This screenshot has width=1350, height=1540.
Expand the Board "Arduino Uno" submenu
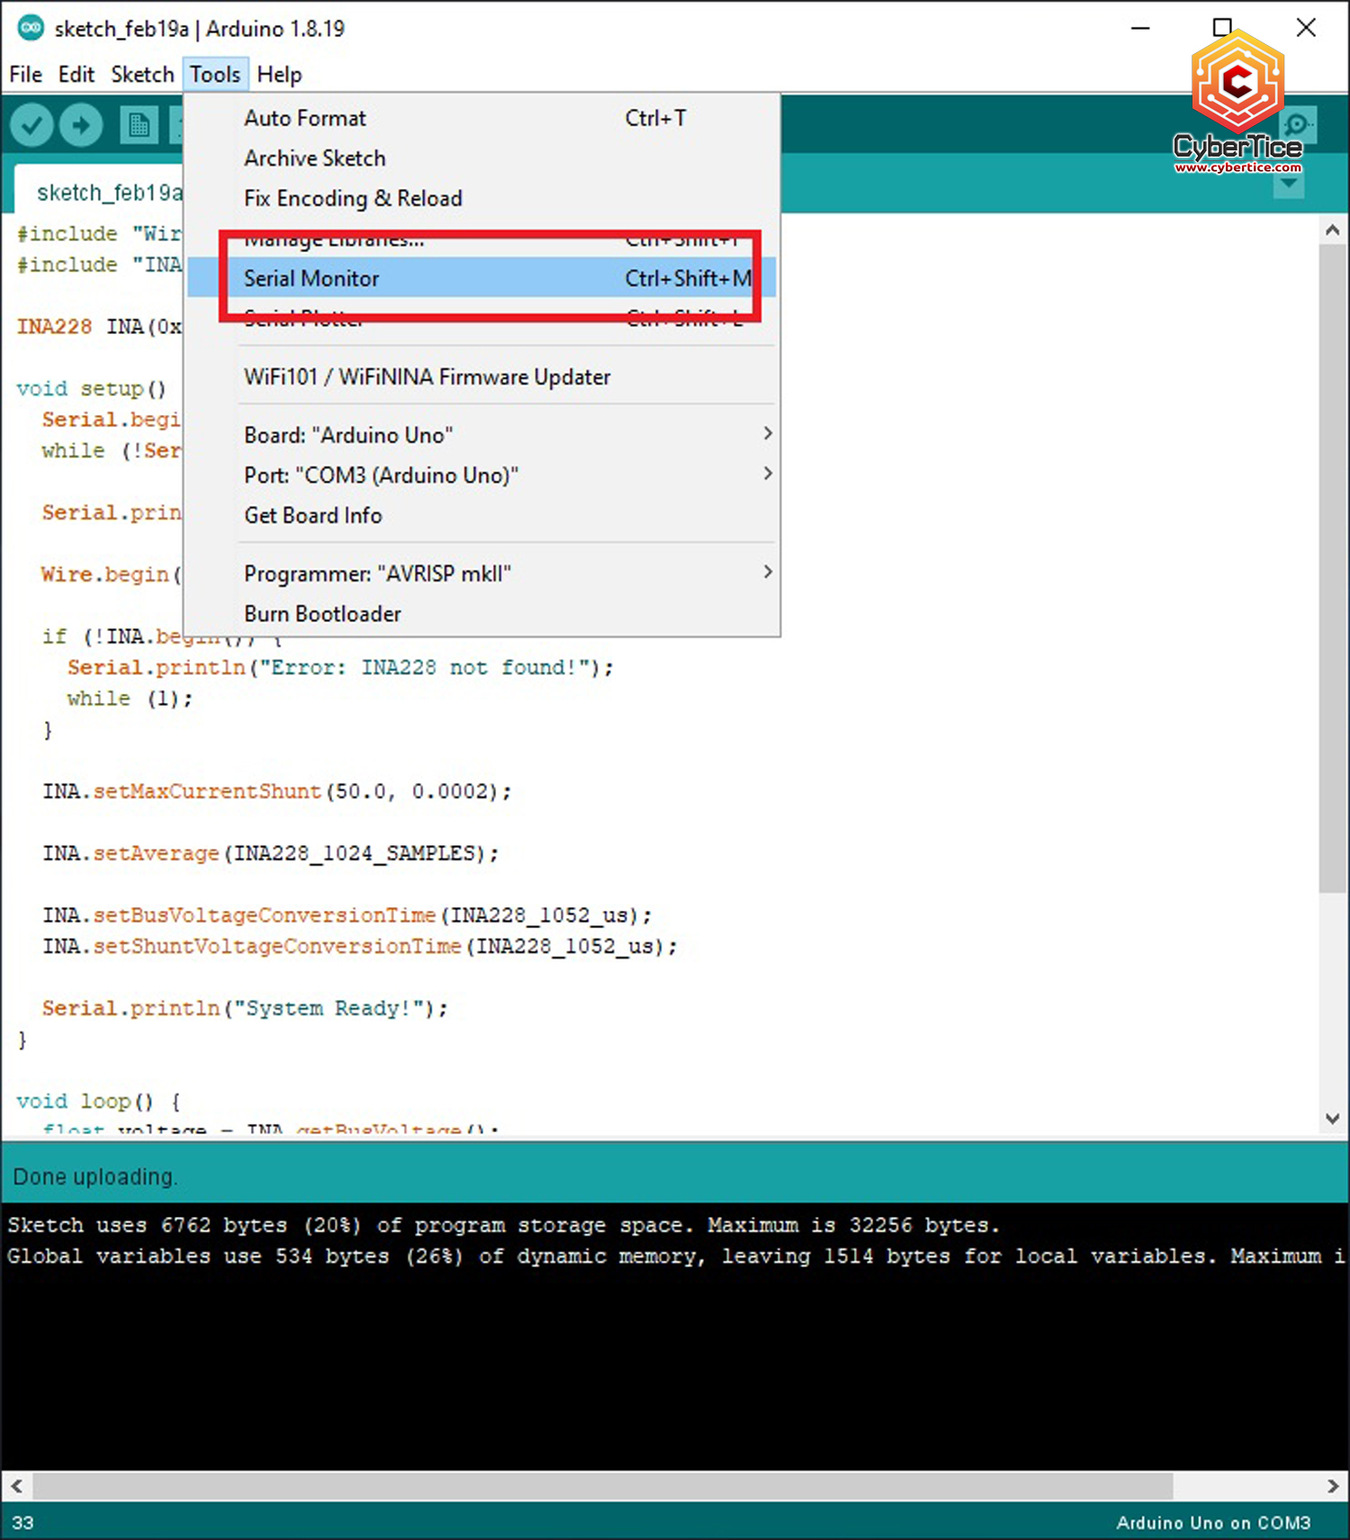(x=482, y=435)
